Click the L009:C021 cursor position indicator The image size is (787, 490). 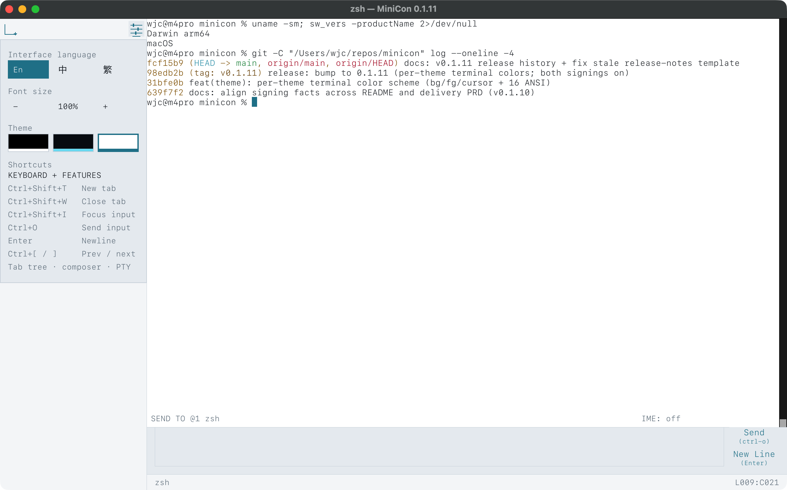757,482
